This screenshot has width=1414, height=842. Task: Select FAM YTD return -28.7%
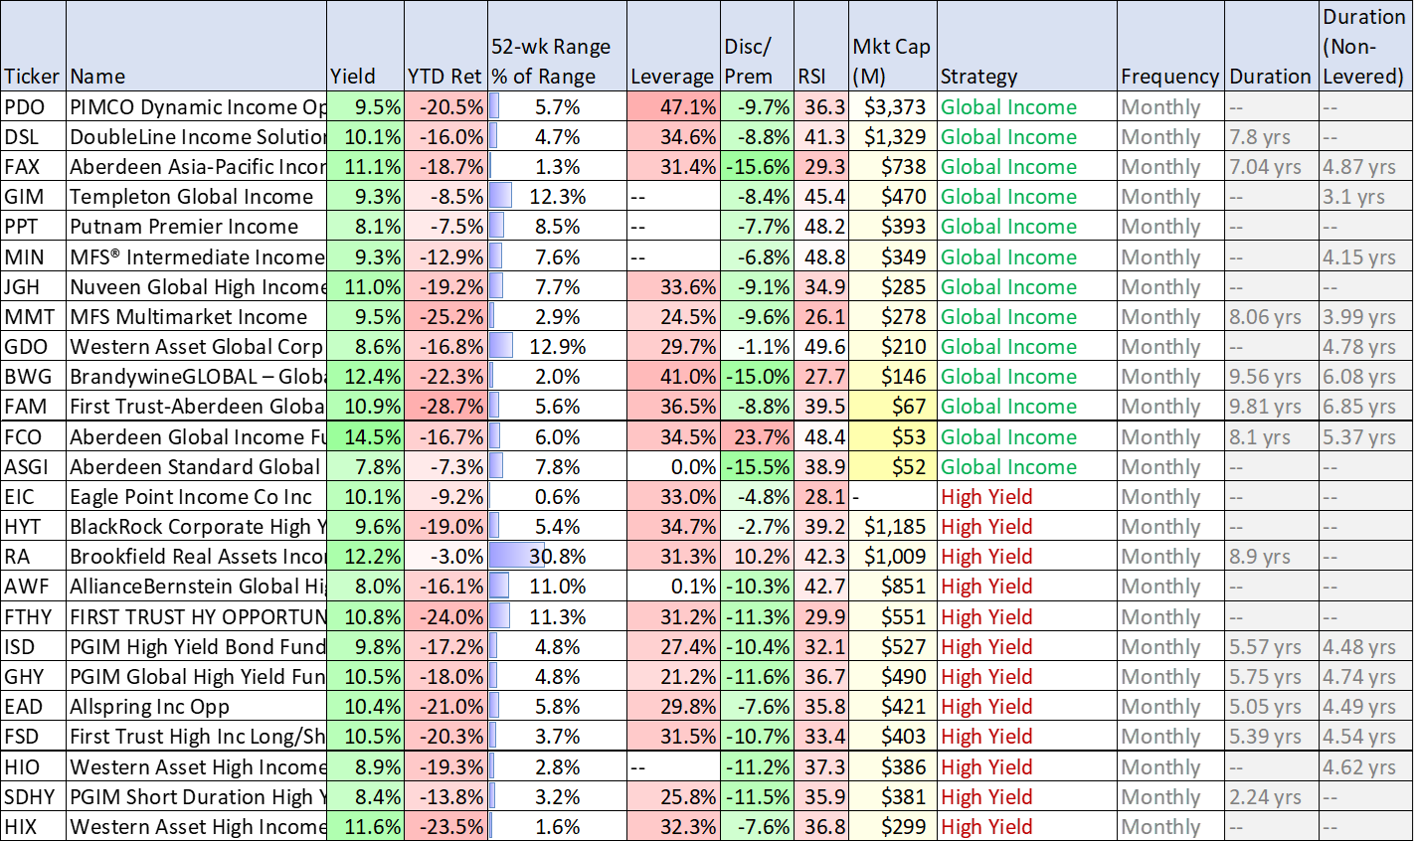[x=445, y=407]
